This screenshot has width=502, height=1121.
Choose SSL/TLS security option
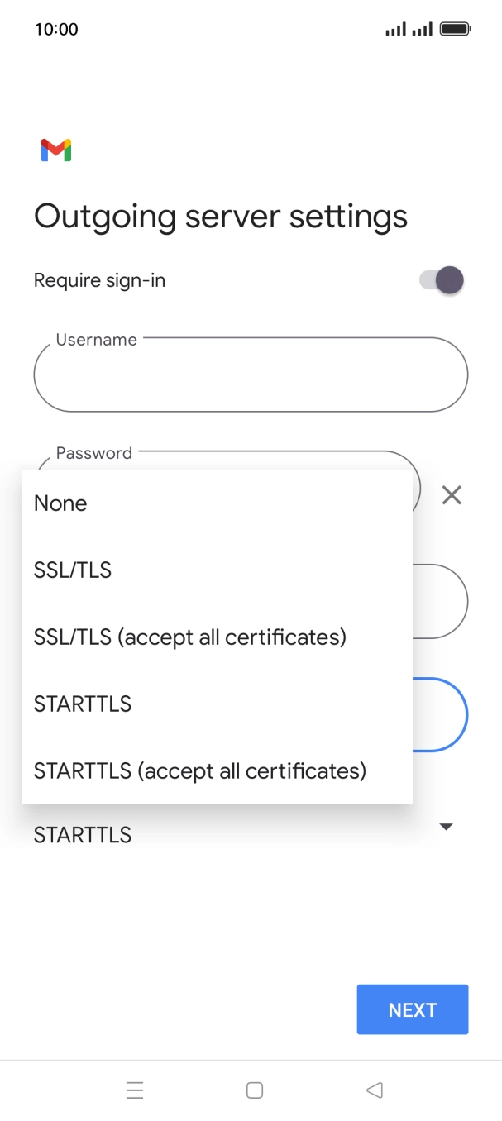tap(73, 570)
